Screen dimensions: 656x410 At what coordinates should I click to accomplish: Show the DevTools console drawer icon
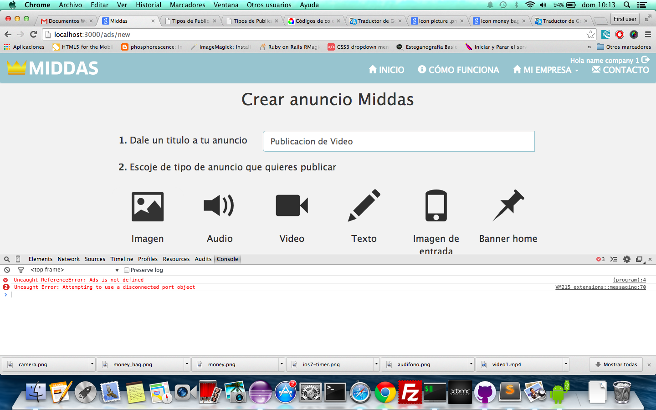614,259
